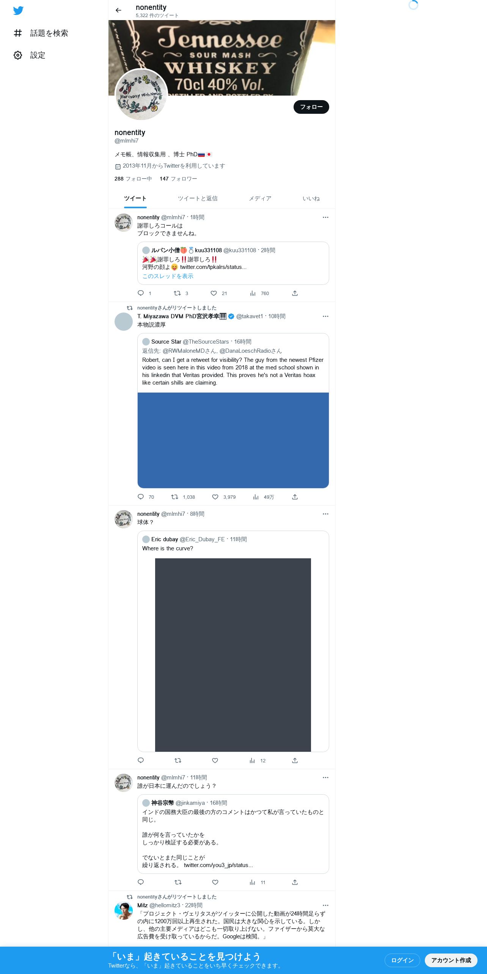
Task: Click the Twitter bird logo
Action: (x=18, y=11)
